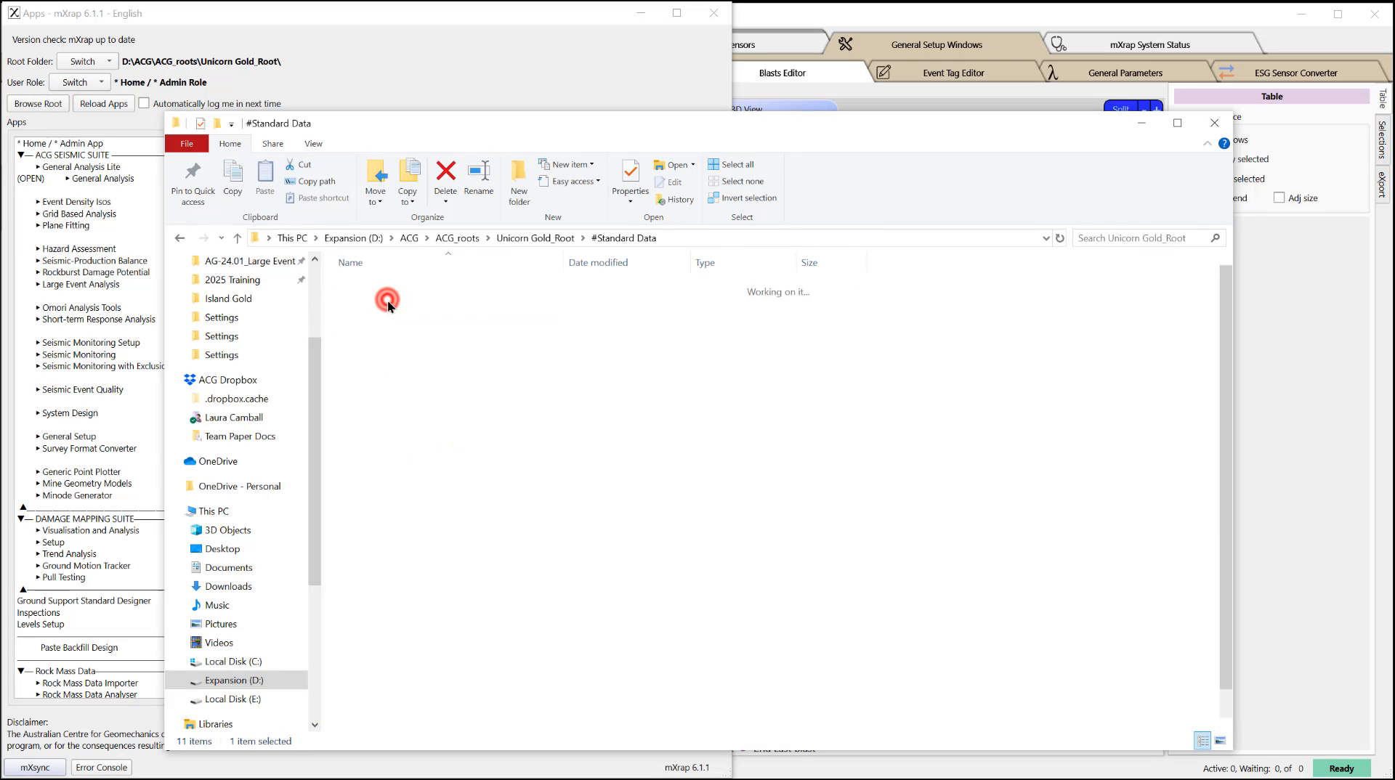Click Unicorn Gold_Root in breadcrumb path
The height and width of the screenshot is (780, 1395).
tap(535, 237)
